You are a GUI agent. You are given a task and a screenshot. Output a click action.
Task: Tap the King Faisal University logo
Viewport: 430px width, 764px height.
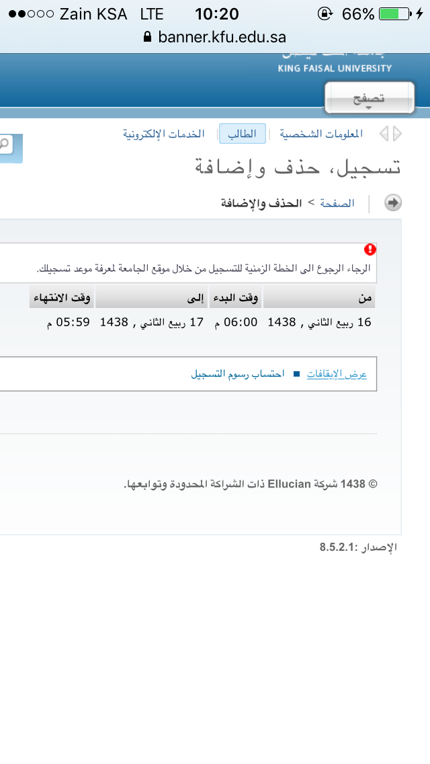pyautogui.click(x=335, y=63)
